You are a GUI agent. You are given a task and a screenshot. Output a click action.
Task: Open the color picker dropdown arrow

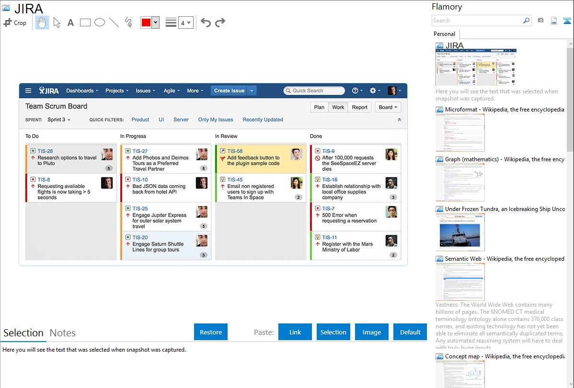[156, 22]
